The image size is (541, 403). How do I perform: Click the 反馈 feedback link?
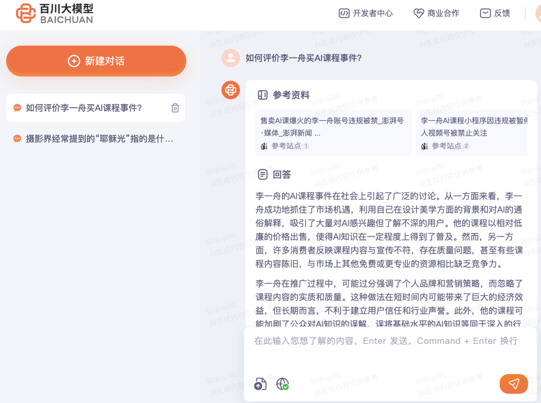494,13
